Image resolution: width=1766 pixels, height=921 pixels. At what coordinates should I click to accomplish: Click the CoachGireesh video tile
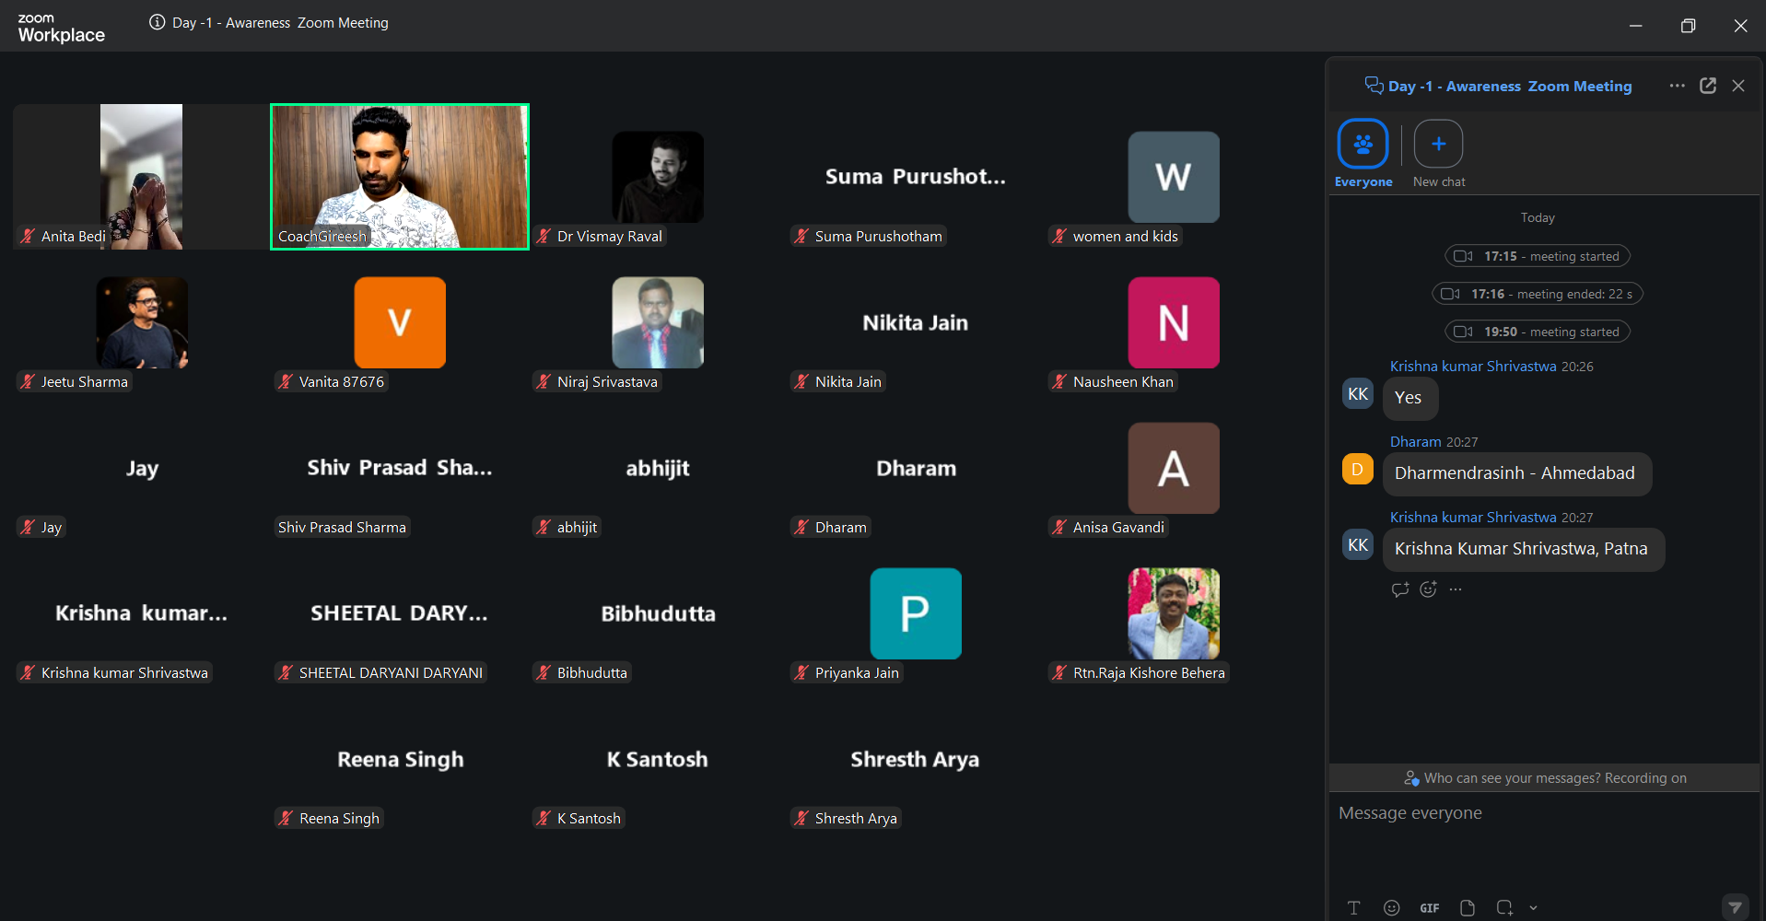(400, 176)
